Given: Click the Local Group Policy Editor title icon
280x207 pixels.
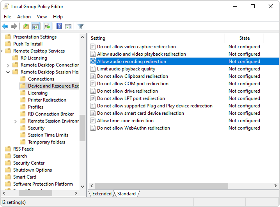Looking at the screenshot, I should (6, 6).
